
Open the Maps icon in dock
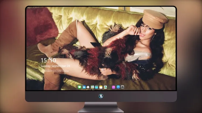(92, 87)
